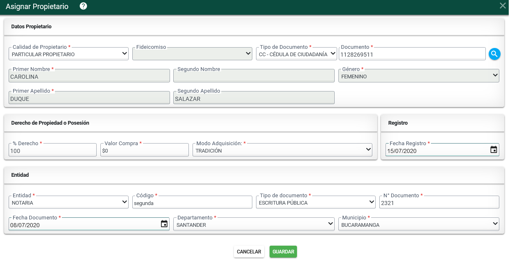Focus the Documento number field
Screen dimensions: 510x260
[412, 54]
